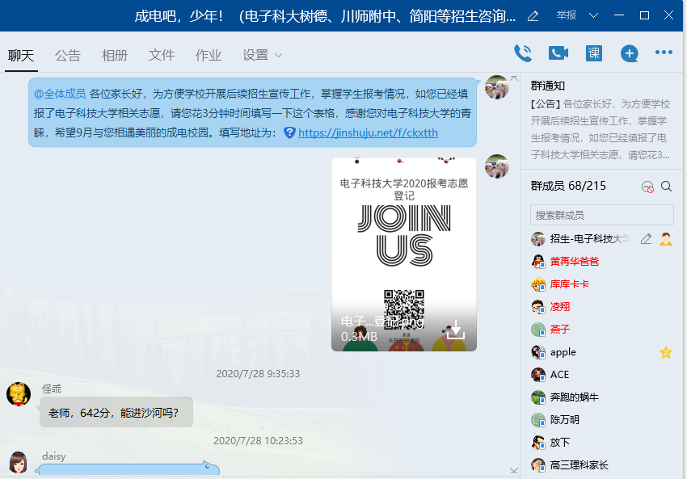Open the jinshuju.net form link

click(368, 132)
